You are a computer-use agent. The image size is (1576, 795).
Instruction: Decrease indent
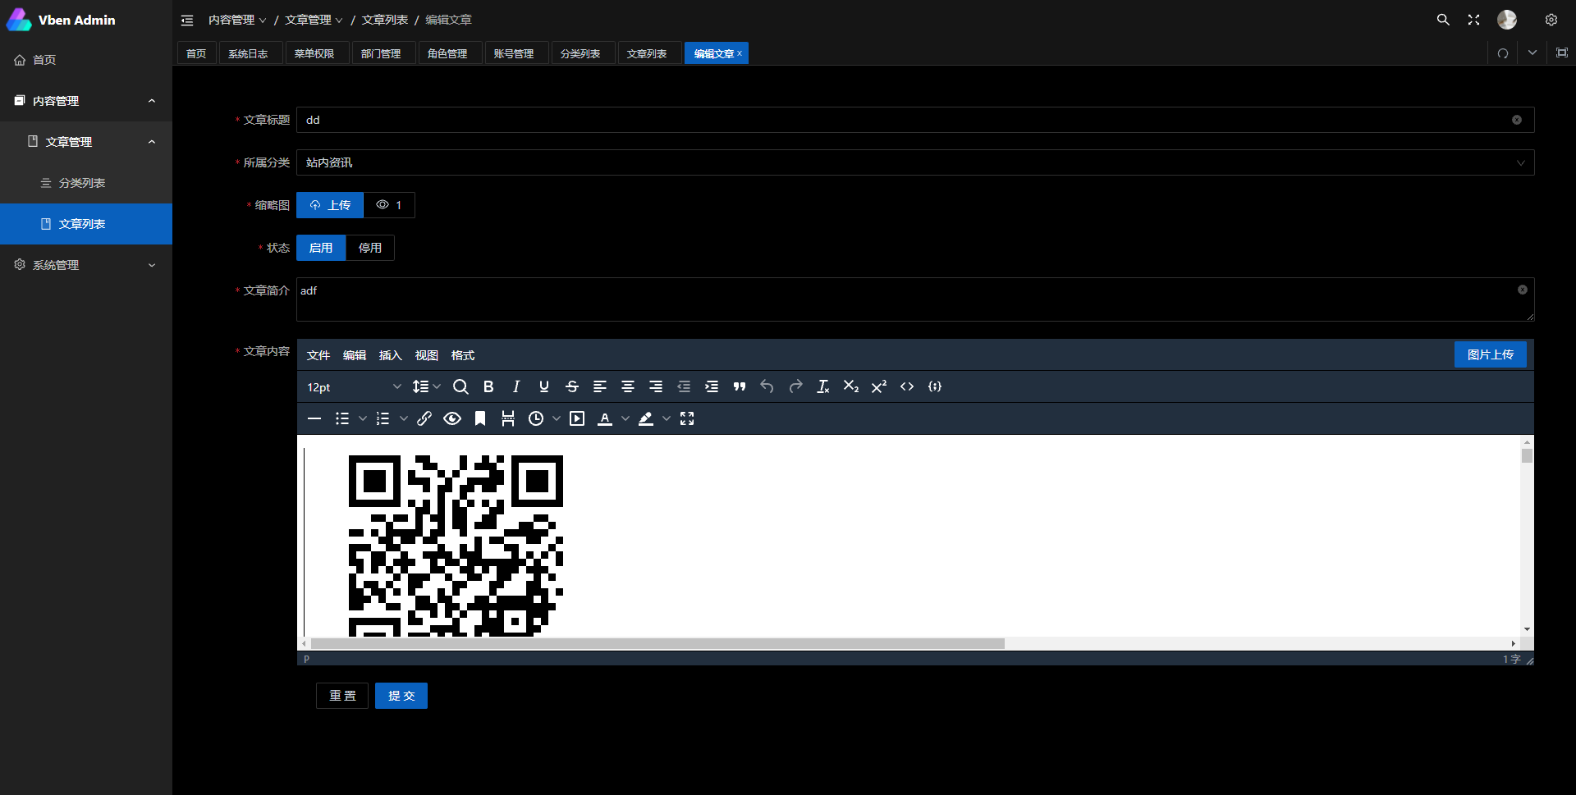tap(684, 386)
